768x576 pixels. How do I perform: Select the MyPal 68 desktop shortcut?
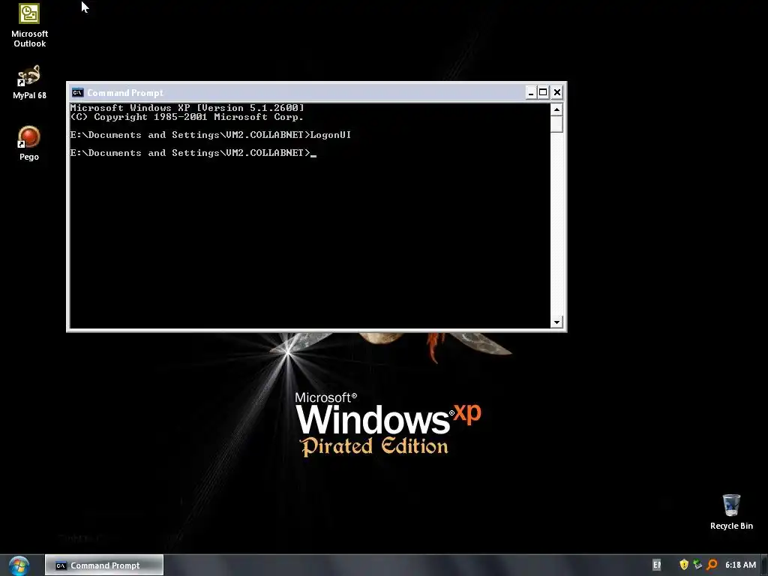(x=29, y=82)
